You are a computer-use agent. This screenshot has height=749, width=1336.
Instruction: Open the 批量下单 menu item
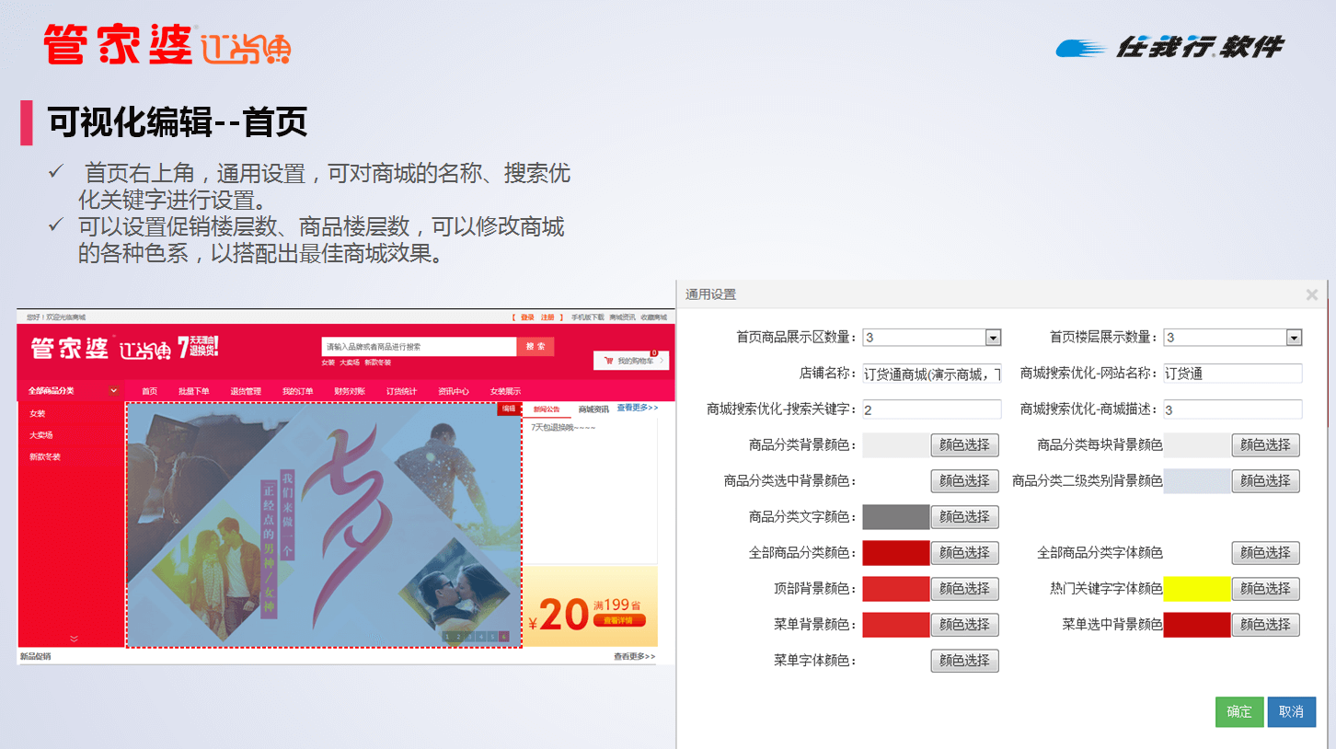[193, 391]
